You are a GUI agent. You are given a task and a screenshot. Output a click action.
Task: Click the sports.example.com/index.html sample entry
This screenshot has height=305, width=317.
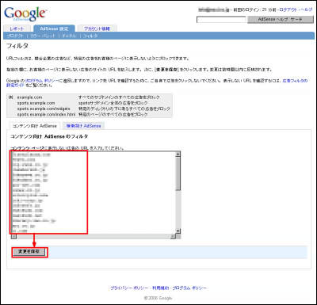click(x=46, y=115)
